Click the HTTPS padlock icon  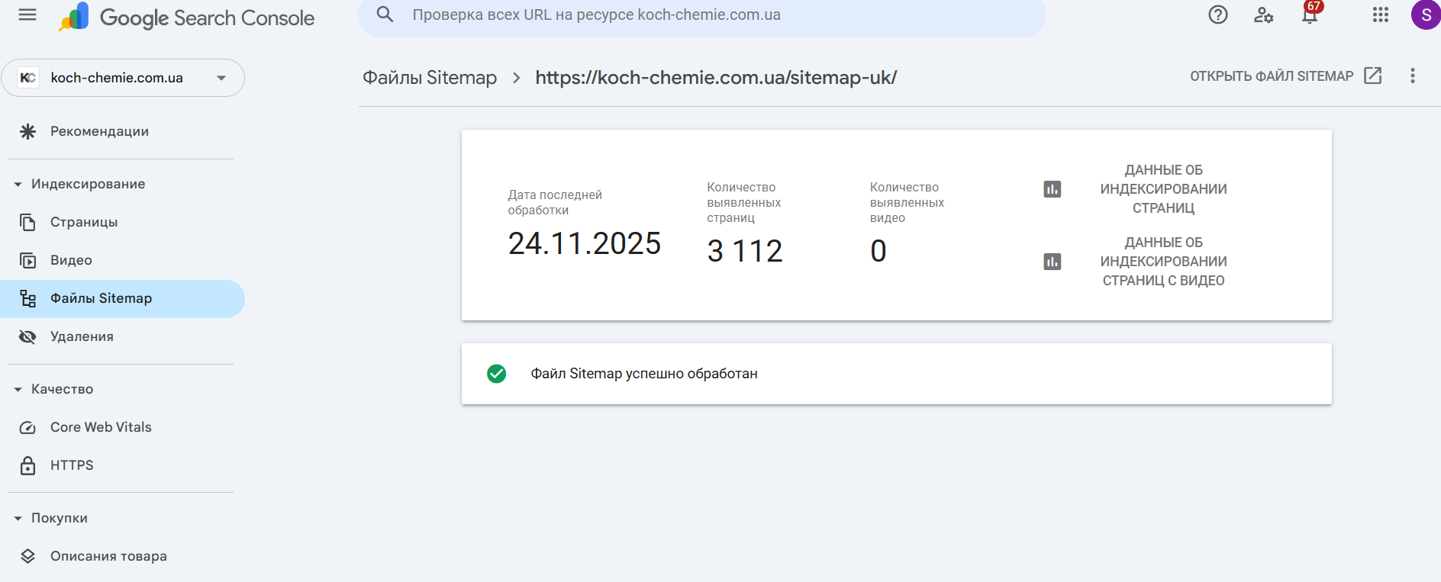click(x=27, y=465)
